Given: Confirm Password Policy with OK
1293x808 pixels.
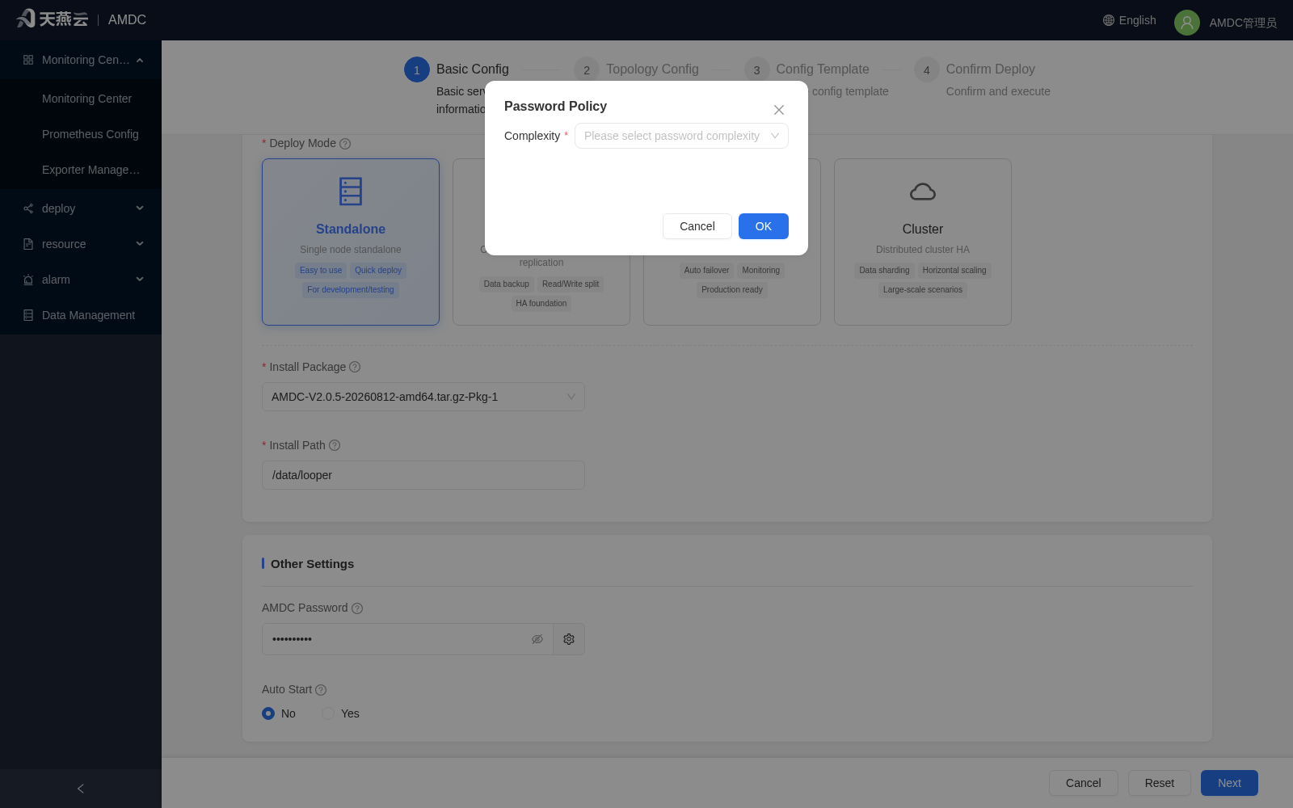Looking at the screenshot, I should (x=764, y=226).
